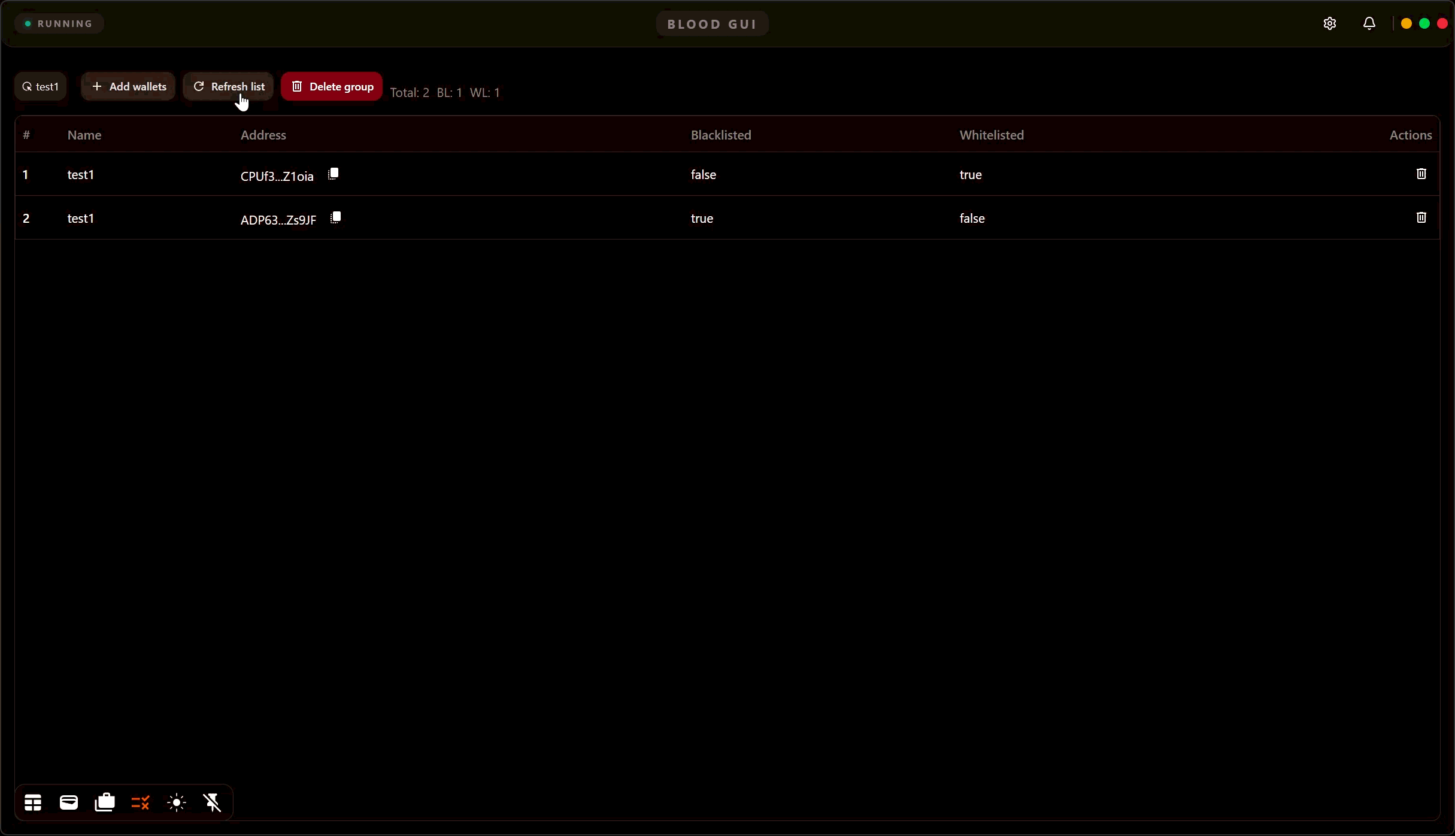Click the BLOOD GUI title label
1455x836 pixels.
(712, 24)
